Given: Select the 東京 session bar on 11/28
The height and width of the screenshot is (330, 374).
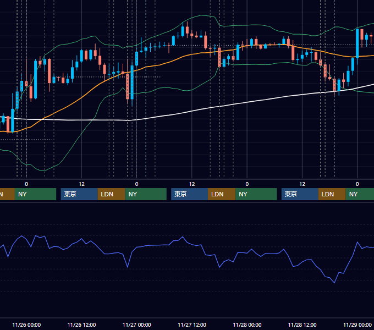Looking at the screenshot, I should pyautogui.click(x=300, y=194).
